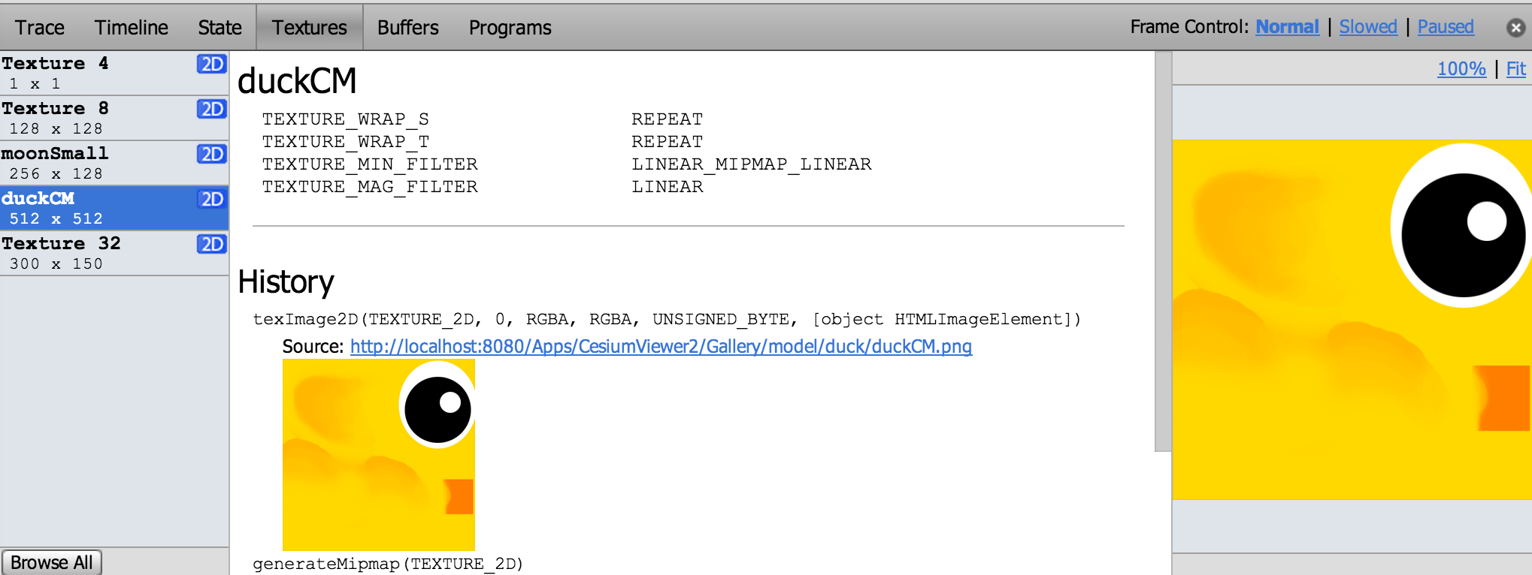
Task: Select the Timeline tab
Action: click(132, 28)
